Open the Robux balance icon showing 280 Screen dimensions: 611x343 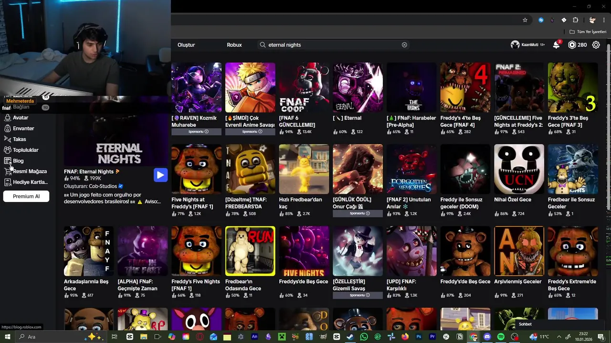pyautogui.click(x=572, y=45)
